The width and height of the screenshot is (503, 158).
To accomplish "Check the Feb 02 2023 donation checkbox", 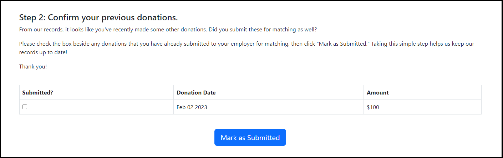I will click(25, 107).
